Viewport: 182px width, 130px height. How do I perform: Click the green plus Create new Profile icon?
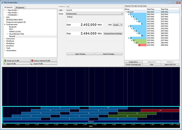click(5, 61)
